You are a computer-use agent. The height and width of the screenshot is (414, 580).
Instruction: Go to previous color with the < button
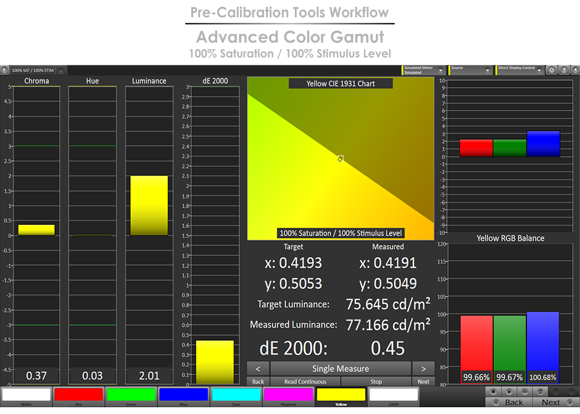pos(258,368)
